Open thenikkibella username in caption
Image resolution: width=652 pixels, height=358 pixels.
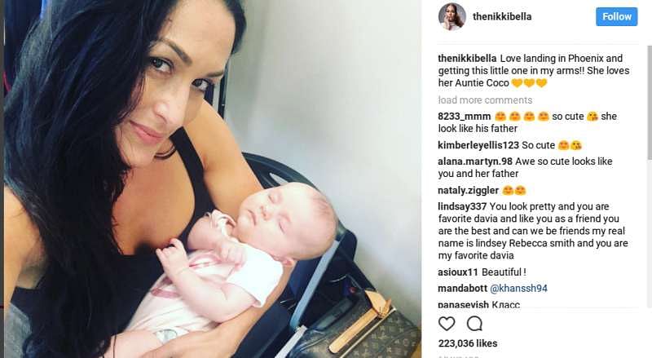coord(467,58)
